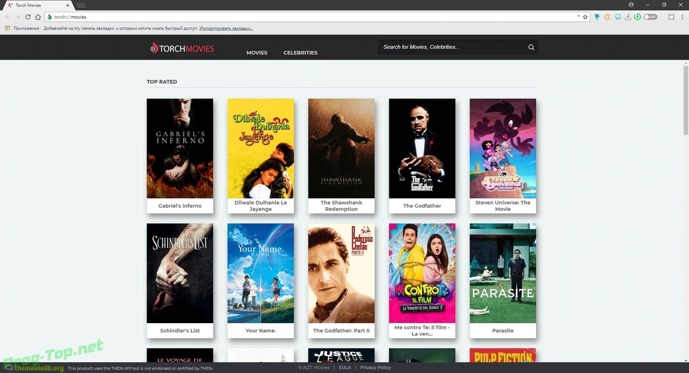Open the Torch music headphones icon
The width and height of the screenshot is (689, 373).
618,17
